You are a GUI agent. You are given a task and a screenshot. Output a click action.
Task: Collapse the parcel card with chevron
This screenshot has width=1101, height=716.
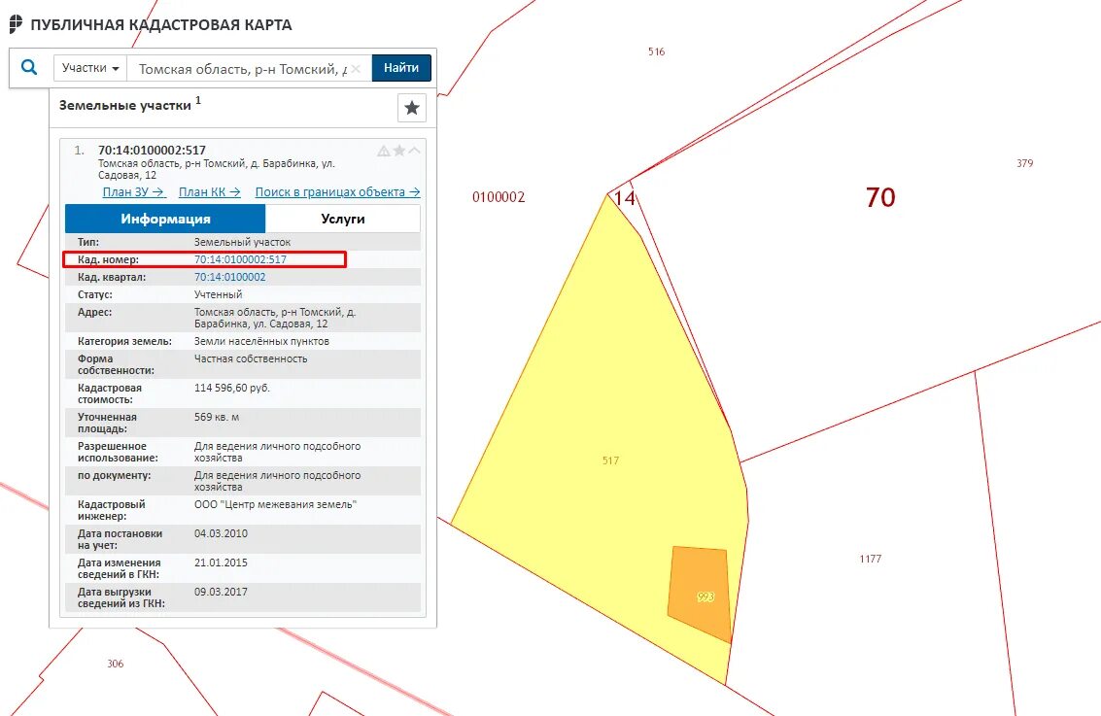click(x=414, y=151)
